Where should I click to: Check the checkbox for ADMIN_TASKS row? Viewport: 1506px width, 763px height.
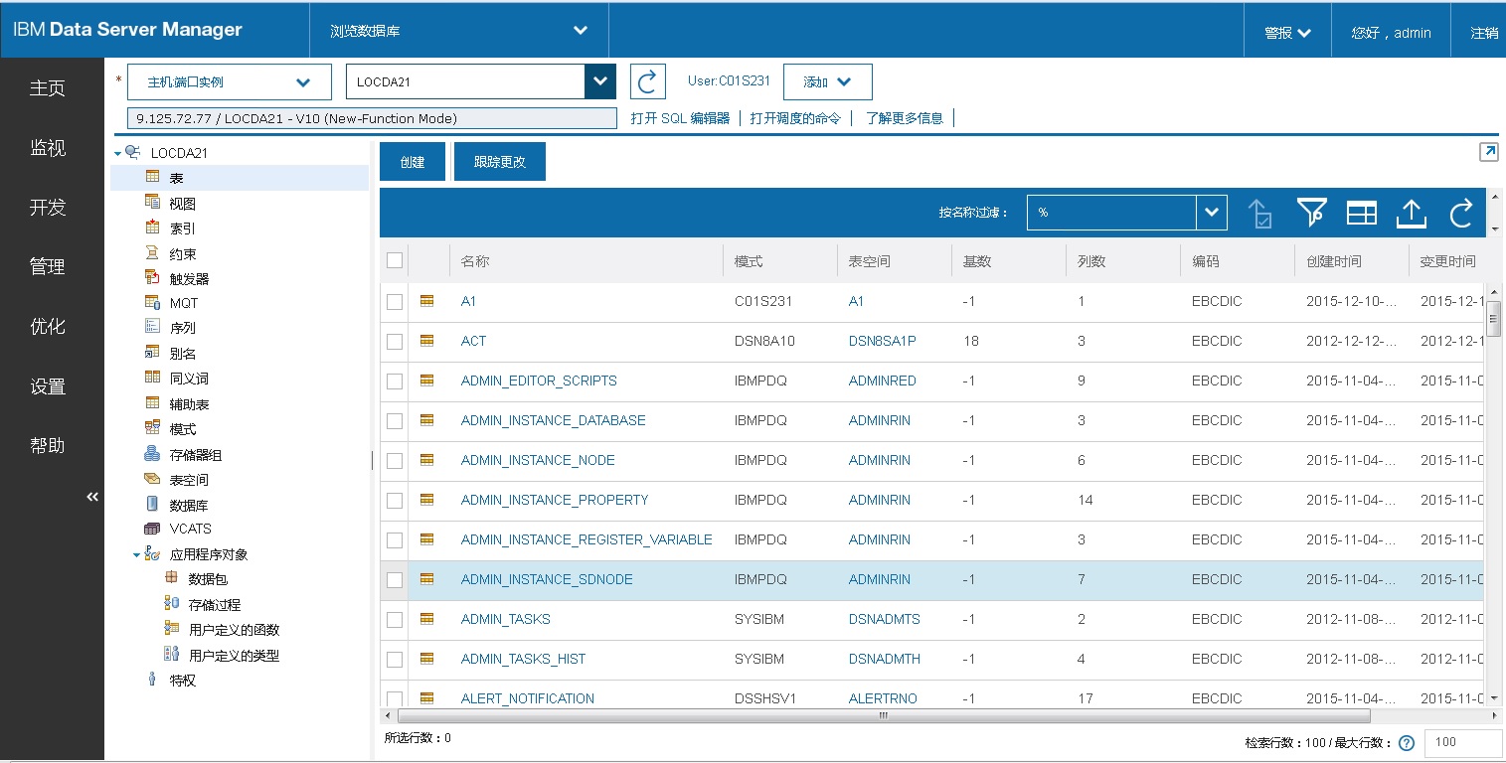(x=394, y=619)
